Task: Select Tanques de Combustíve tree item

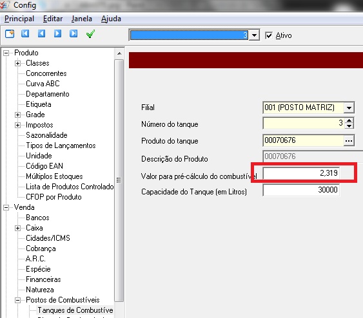Action: [x=75, y=310]
